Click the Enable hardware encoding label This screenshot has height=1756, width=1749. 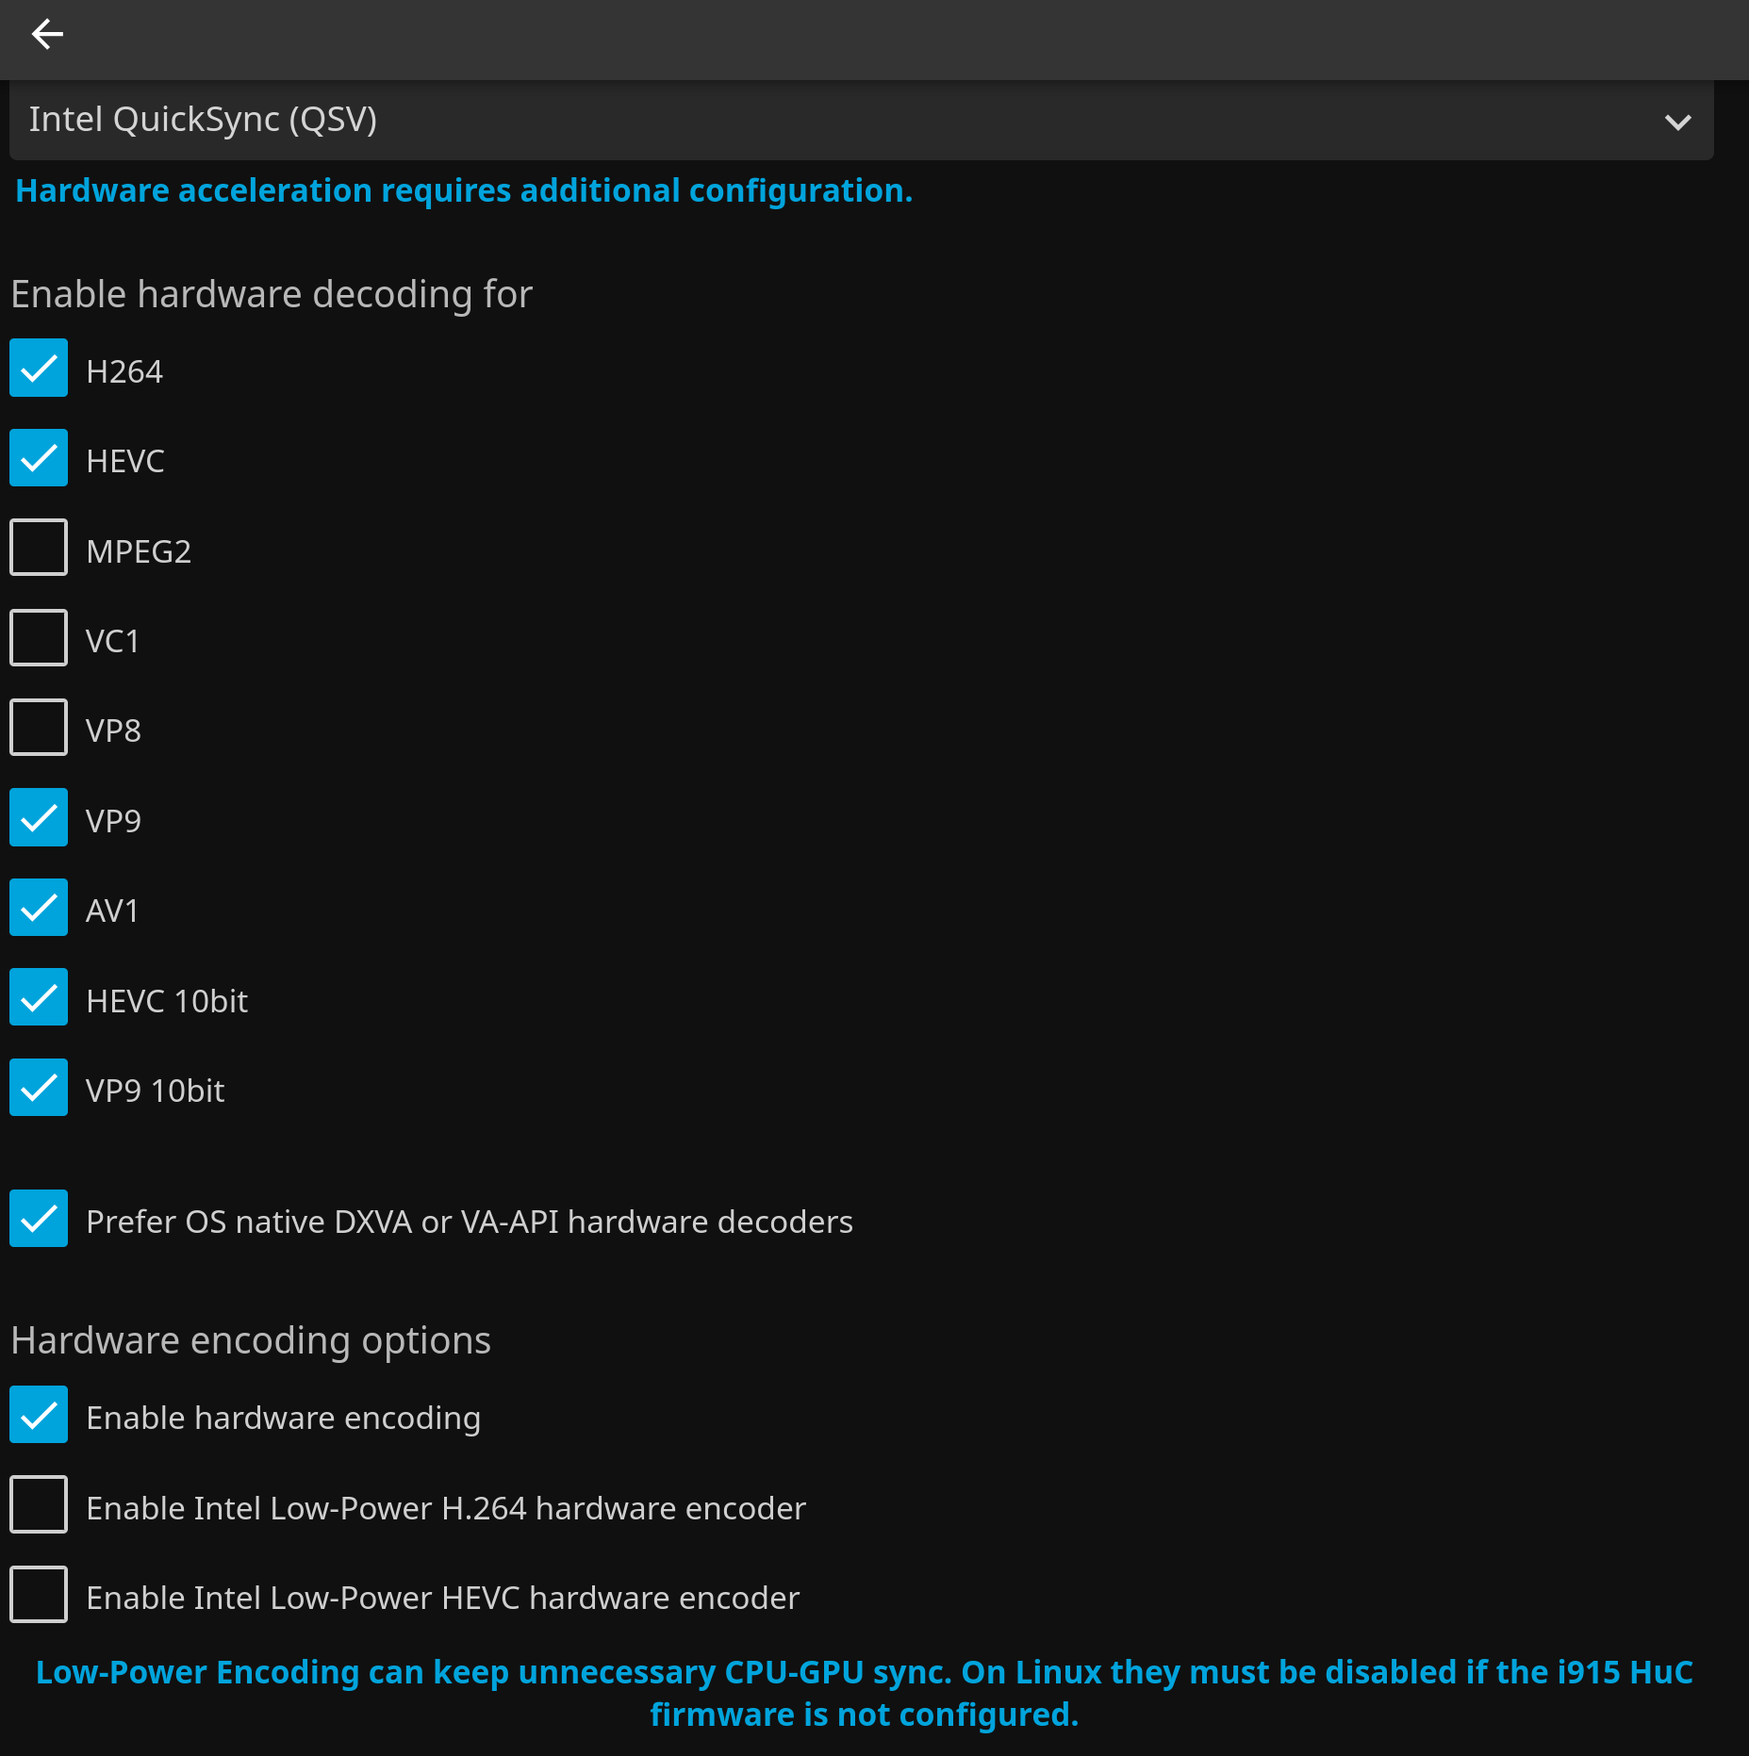click(283, 1419)
